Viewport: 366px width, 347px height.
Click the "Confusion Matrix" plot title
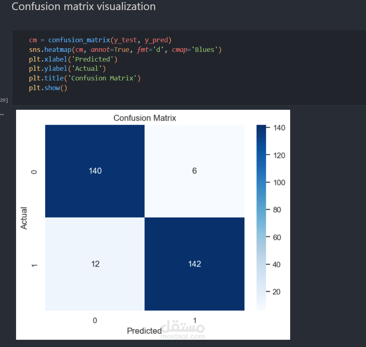[x=144, y=118]
